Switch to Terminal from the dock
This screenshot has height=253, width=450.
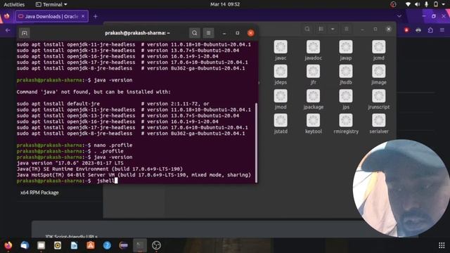(x=140, y=245)
